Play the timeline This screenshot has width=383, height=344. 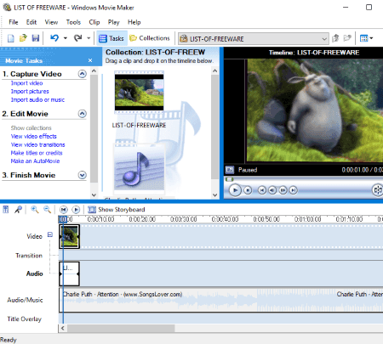click(x=76, y=210)
